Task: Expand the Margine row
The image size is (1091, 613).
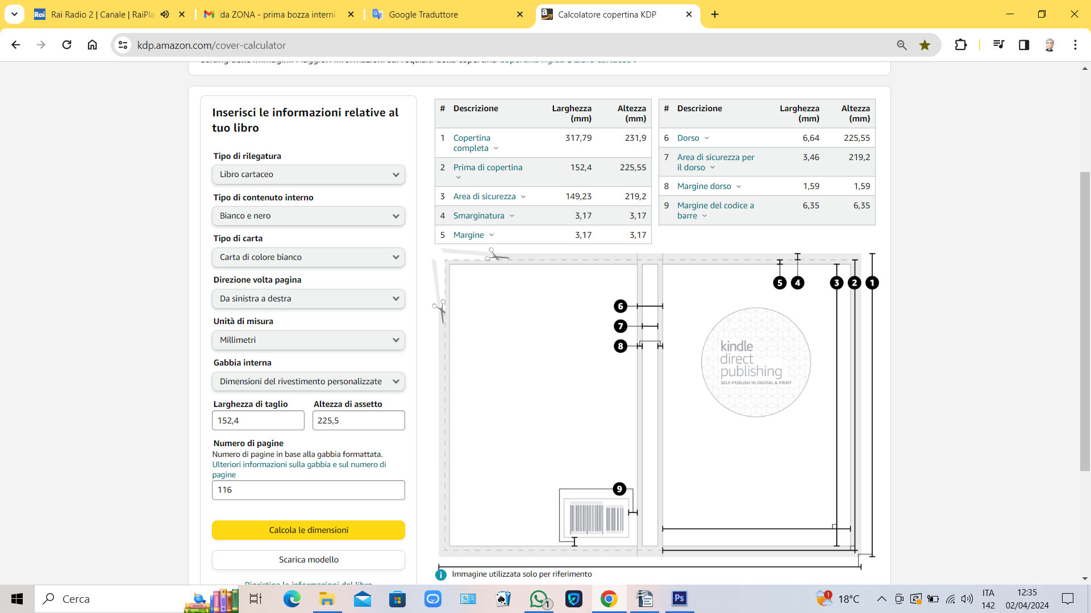Action: click(474, 235)
